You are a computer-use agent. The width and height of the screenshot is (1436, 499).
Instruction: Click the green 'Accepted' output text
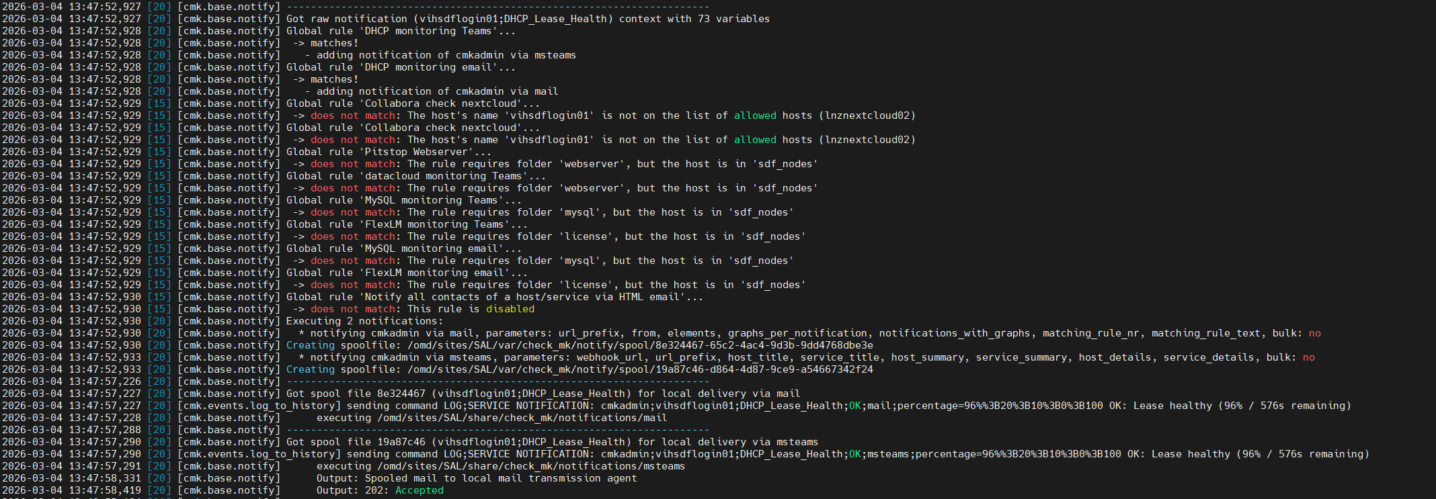coord(419,490)
